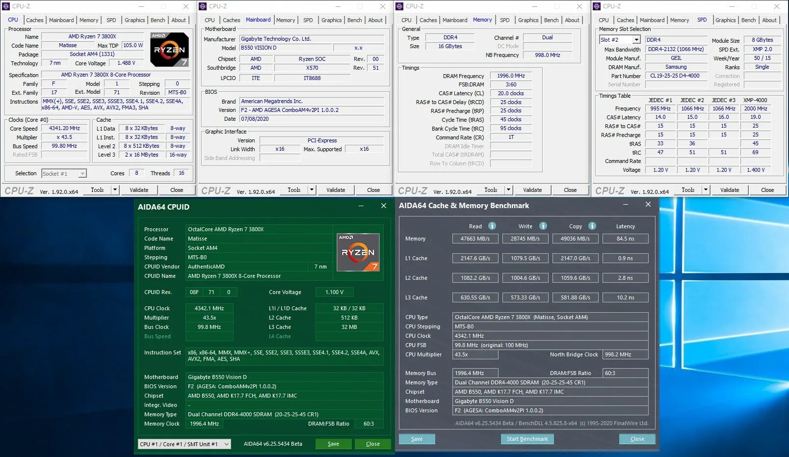Open the Tools dropdown arrow in CPU-Z Memory window
Image resolution: width=789 pixels, height=457 pixels.
point(508,190)
